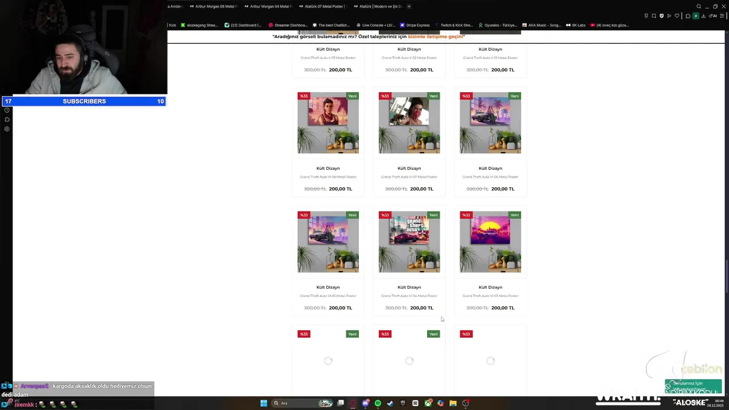Viewport: 729px width, 410px height.
Task: Click Grand Theft Auto V 02 Metal Poster title
Action: click(x=409, y=58)
